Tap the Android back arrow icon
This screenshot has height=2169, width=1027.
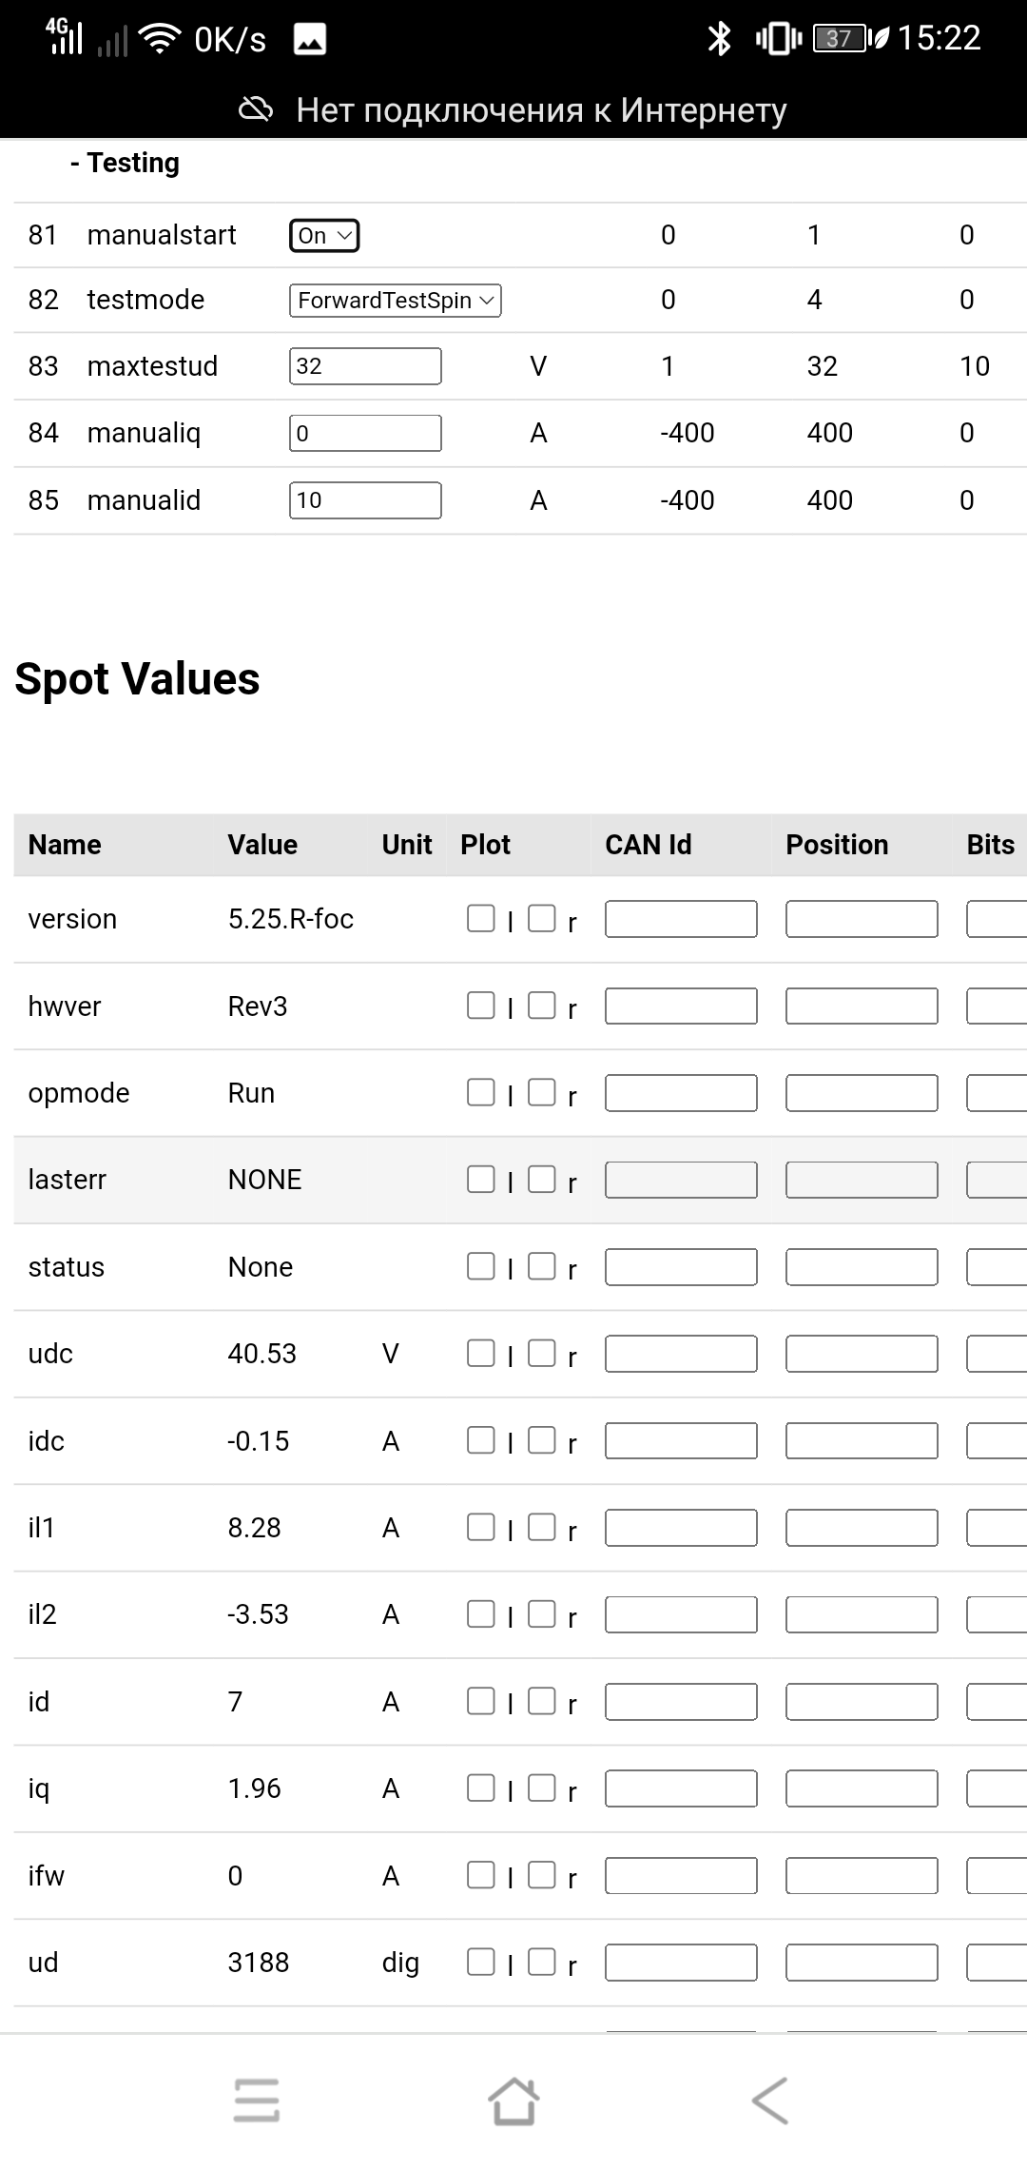tap(770, 2100)
